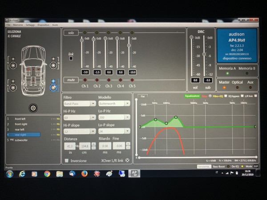
Task: Open Google Chrome from the taskbar
Action: 47,174
